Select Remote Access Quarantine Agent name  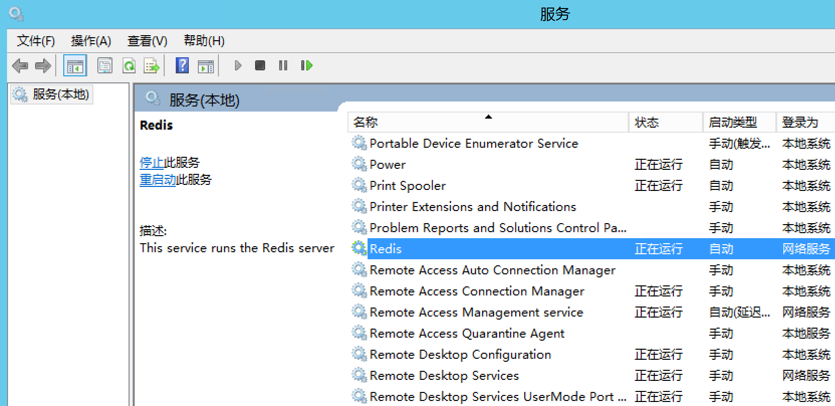(x=467, y=333)
